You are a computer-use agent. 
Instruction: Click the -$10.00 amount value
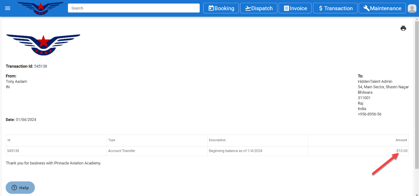[x=401, y=151]
